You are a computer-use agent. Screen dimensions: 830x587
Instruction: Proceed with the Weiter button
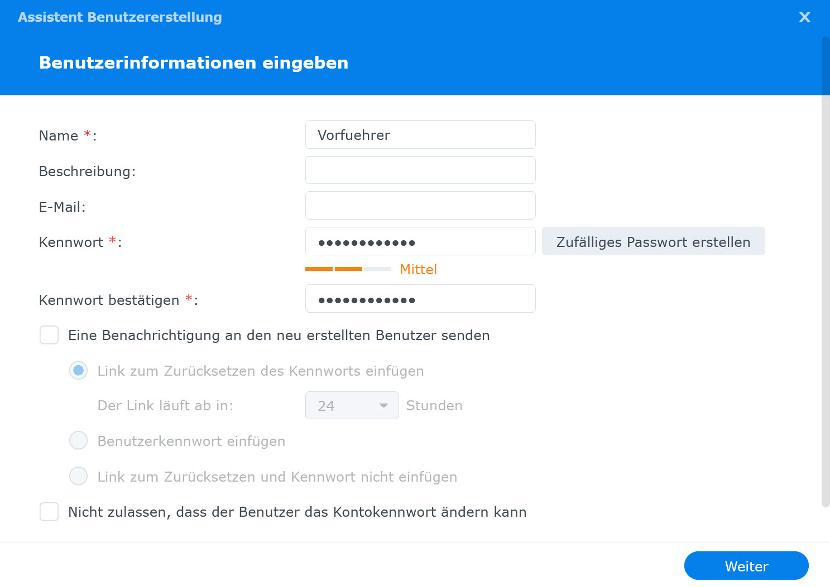746,566
